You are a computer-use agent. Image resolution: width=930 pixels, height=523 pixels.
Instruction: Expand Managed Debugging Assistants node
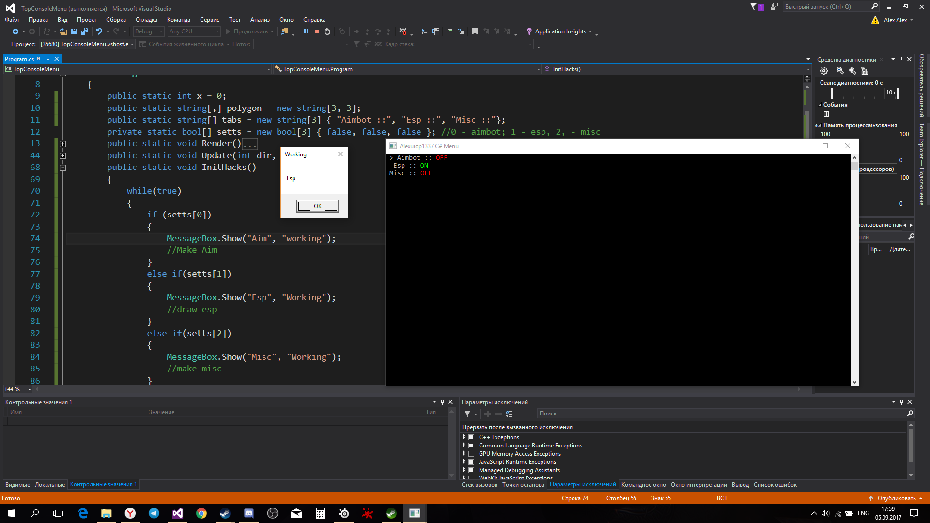click(464, 470)
